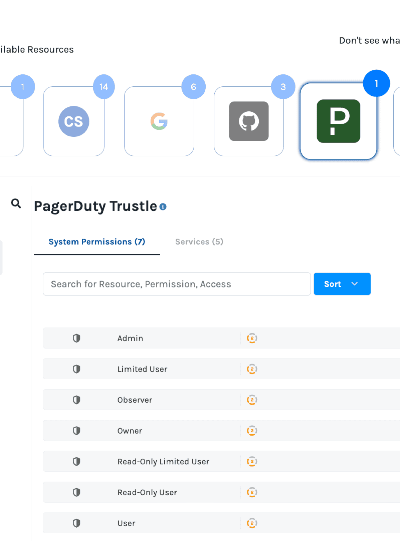Select the Read-Only User permission row
The image size is (400, 549).
221,492
